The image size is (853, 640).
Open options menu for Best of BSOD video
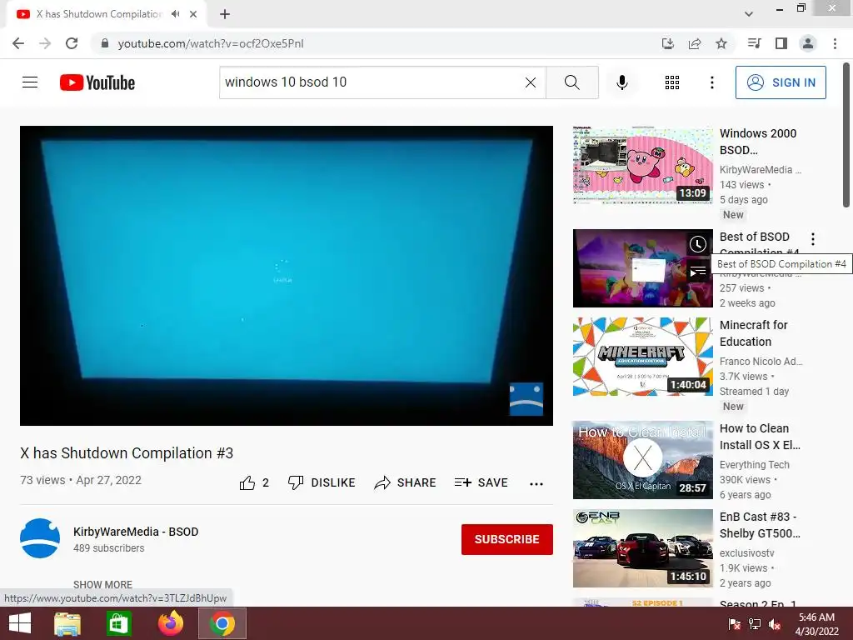(813, 239)
